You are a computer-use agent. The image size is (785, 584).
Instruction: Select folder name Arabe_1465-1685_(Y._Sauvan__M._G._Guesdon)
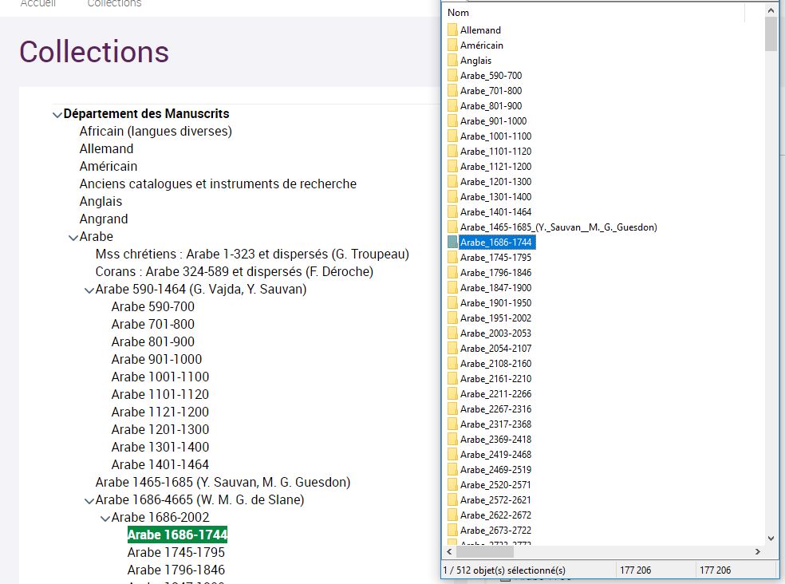coord(558,227)
